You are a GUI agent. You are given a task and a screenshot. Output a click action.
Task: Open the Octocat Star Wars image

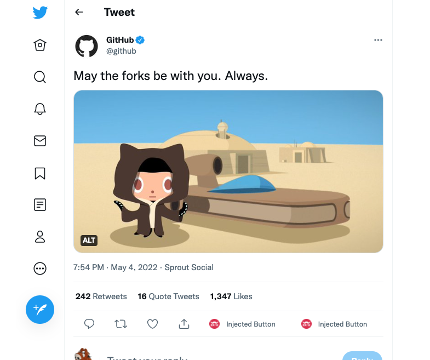(x=228, y=172)
